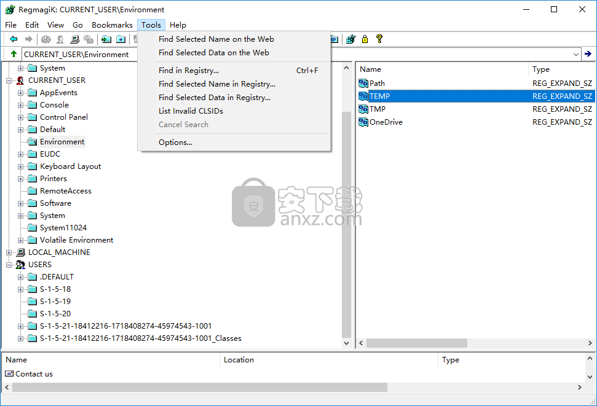Open the address bar dropdown arrow
This screenshot has width=597, height=406.
[x=577, y=53]
